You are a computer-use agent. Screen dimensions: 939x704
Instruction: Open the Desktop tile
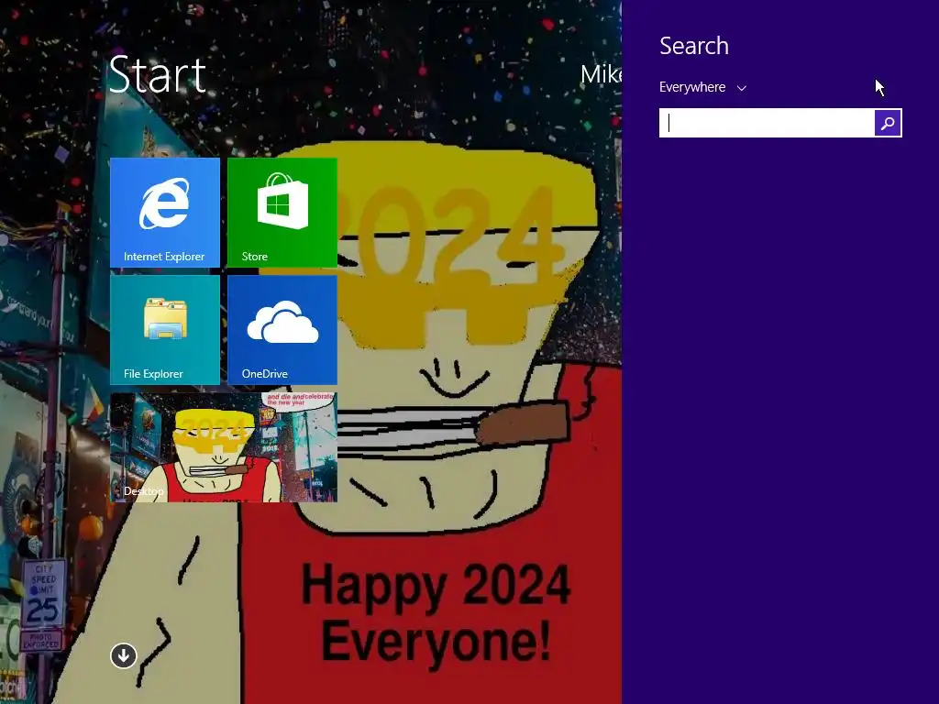pos(224,447)
